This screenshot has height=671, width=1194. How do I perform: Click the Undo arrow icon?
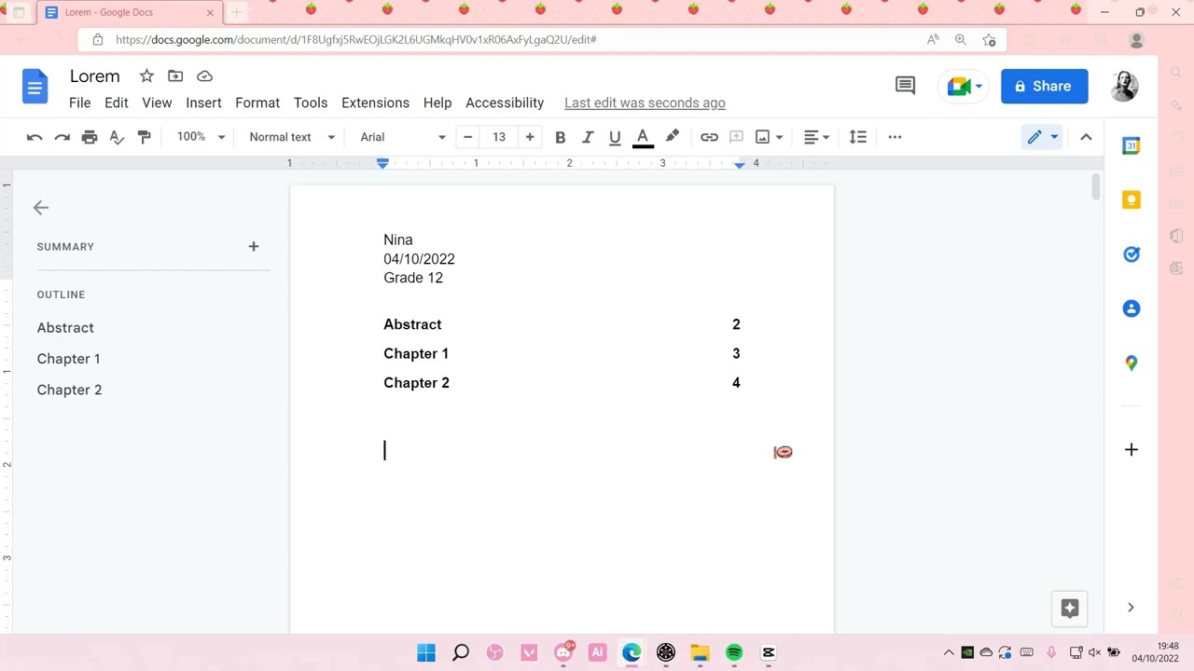(x=35, y=137)
